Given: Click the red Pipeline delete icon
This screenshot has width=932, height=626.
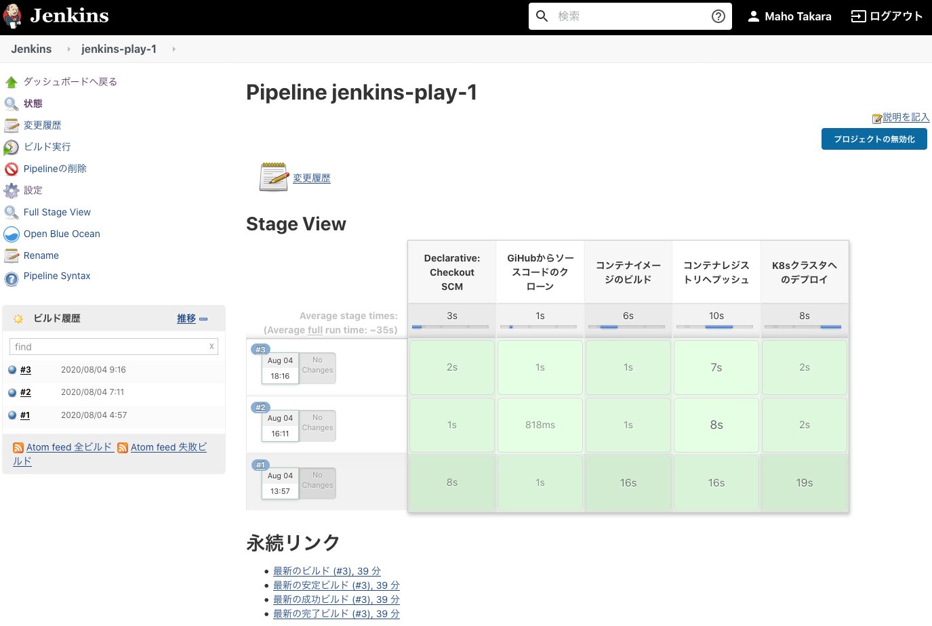Looking at the screenshot, I should 12,169.
